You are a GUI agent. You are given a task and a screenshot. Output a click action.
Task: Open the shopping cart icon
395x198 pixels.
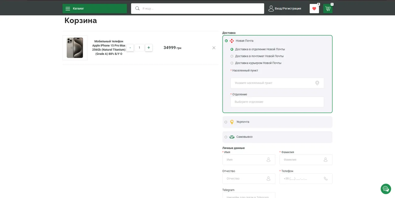point(328,9)
